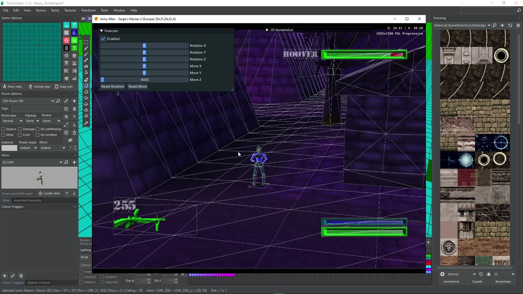Add classic trigger plus icon
The image size is (523, 294).
coord(4,276)
